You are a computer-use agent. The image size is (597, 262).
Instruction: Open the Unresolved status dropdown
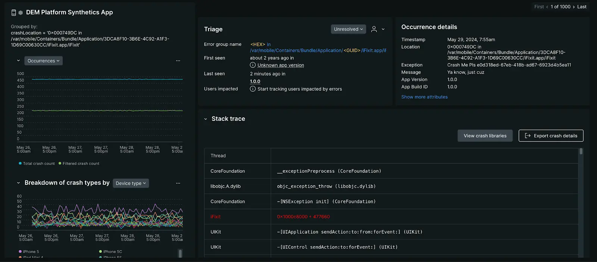click(x=348, y=29)
